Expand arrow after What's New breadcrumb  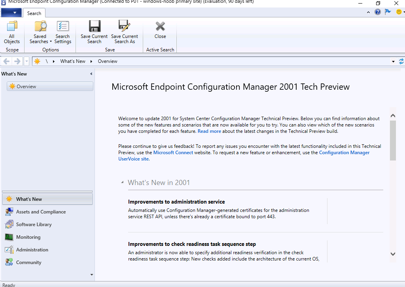pos(91,61)
